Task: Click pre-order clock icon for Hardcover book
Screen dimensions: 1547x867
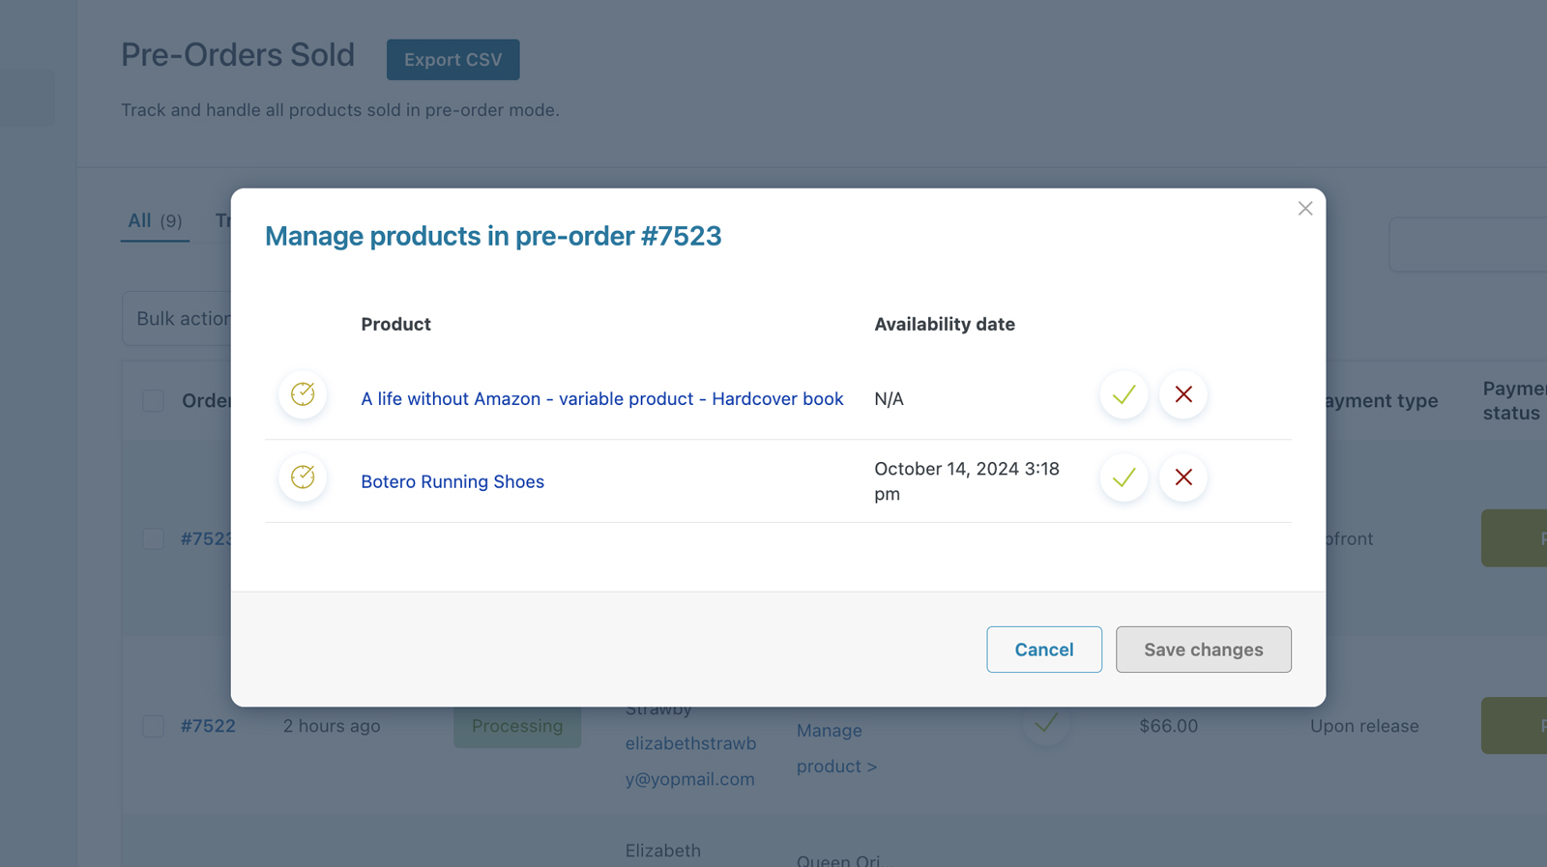Action: (303, 394)
